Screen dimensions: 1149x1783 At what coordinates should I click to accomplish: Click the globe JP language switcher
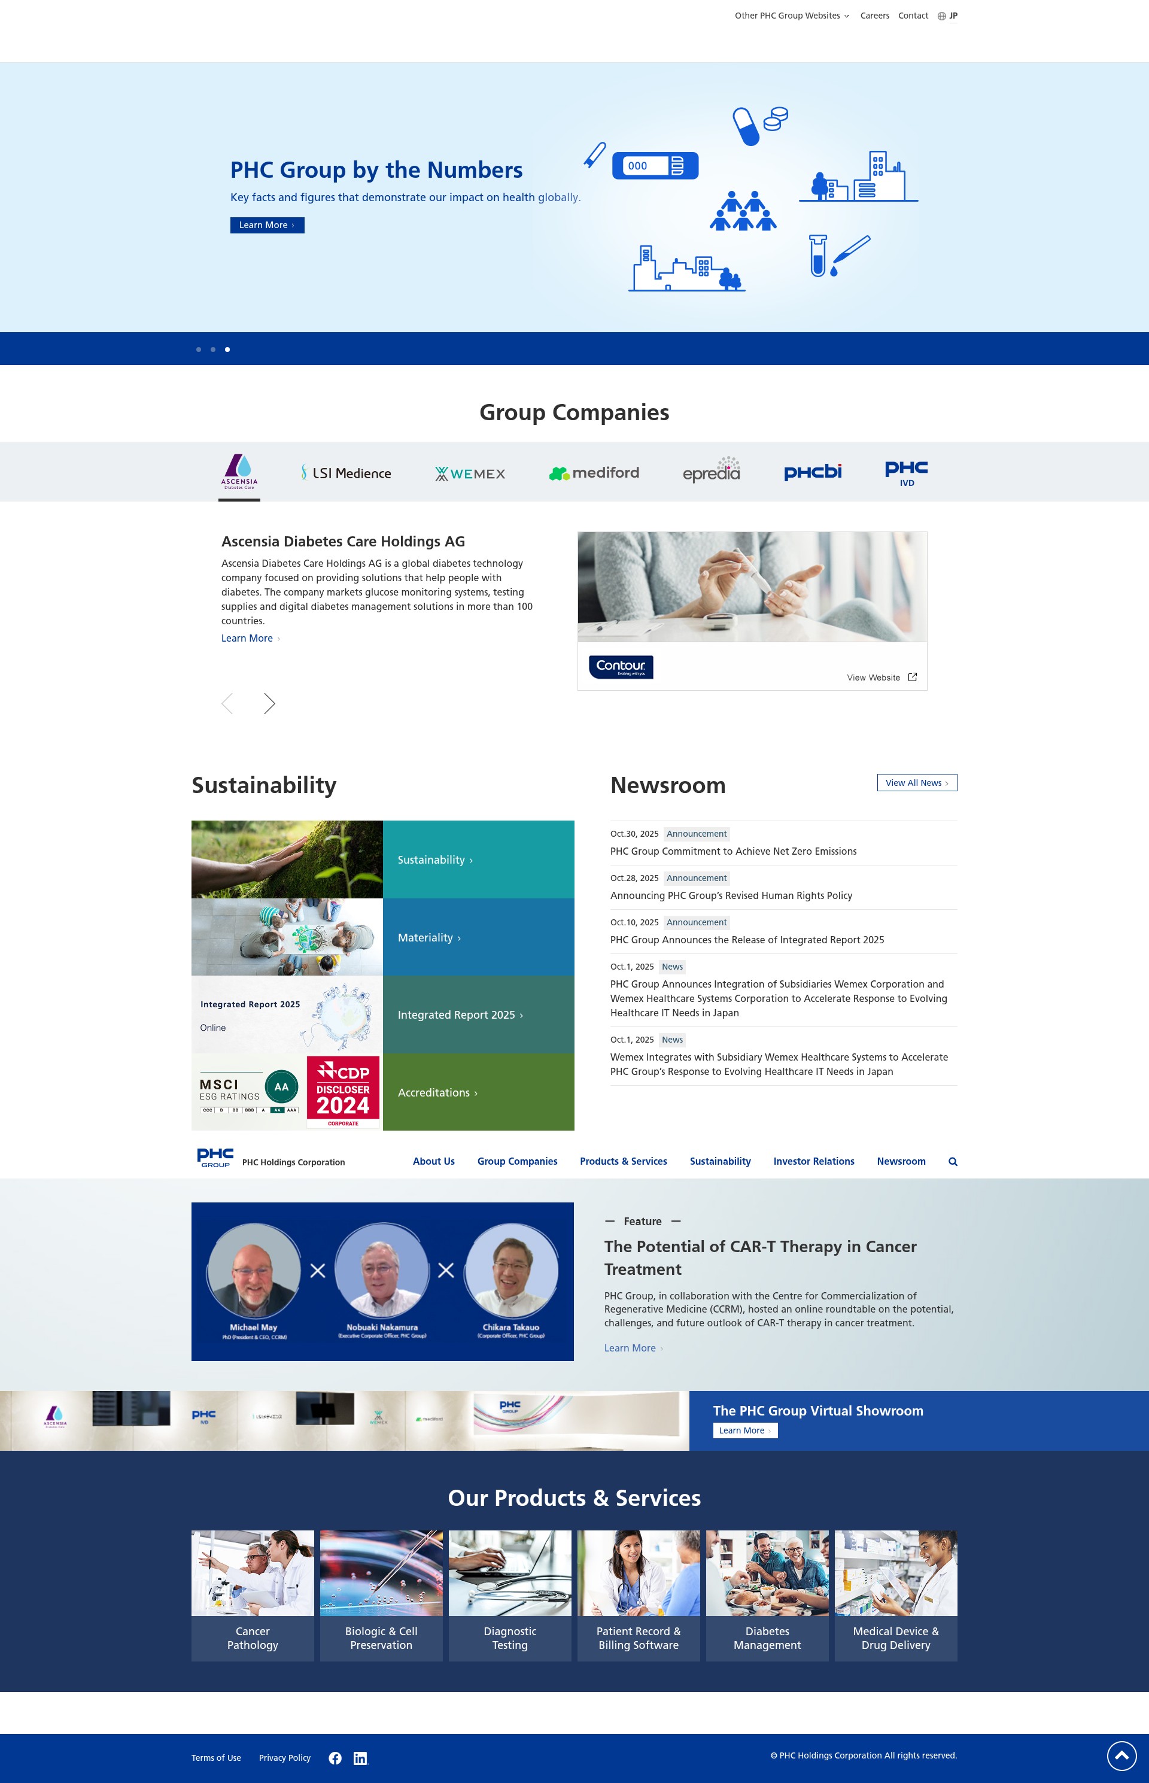click(x=947, y=16)
